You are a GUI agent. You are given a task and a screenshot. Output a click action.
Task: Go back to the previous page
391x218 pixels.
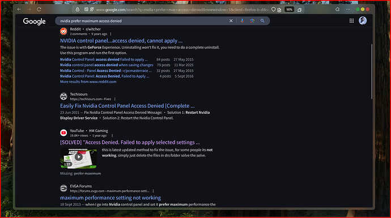19,10
